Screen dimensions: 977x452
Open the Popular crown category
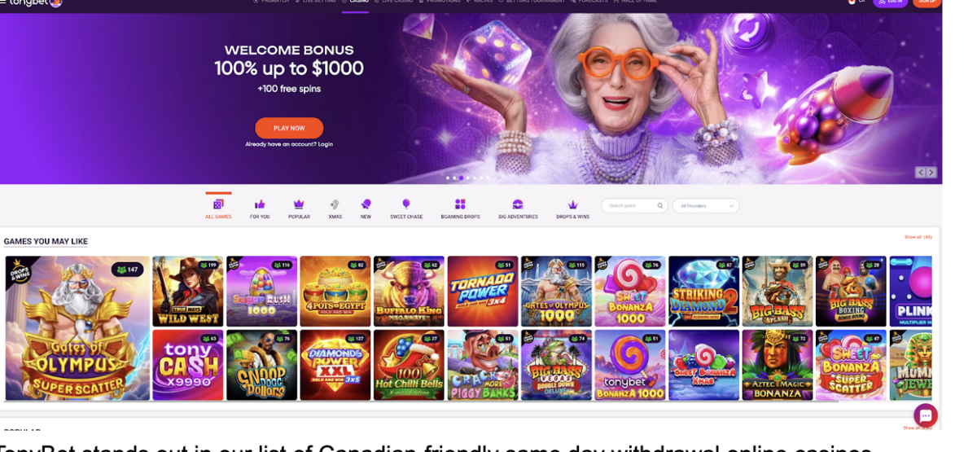tap(299, 204)
